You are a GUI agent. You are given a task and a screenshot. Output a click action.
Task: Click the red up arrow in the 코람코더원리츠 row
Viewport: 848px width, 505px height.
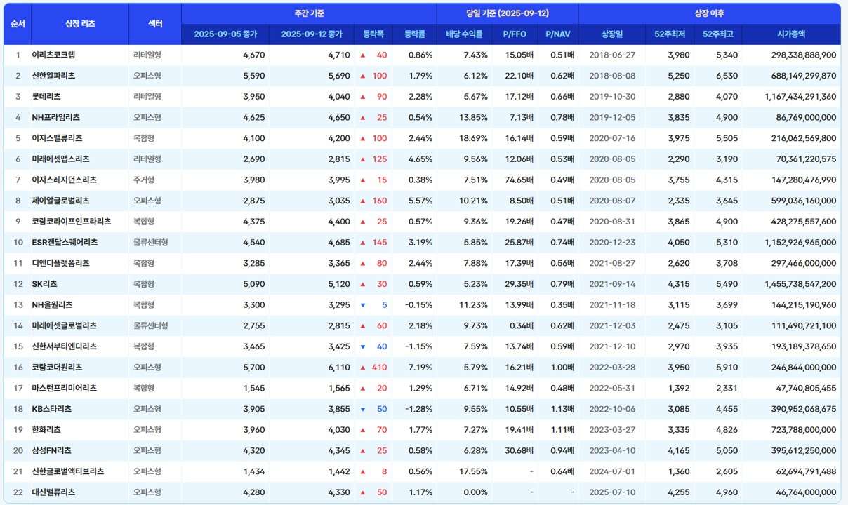pos(363,368)
